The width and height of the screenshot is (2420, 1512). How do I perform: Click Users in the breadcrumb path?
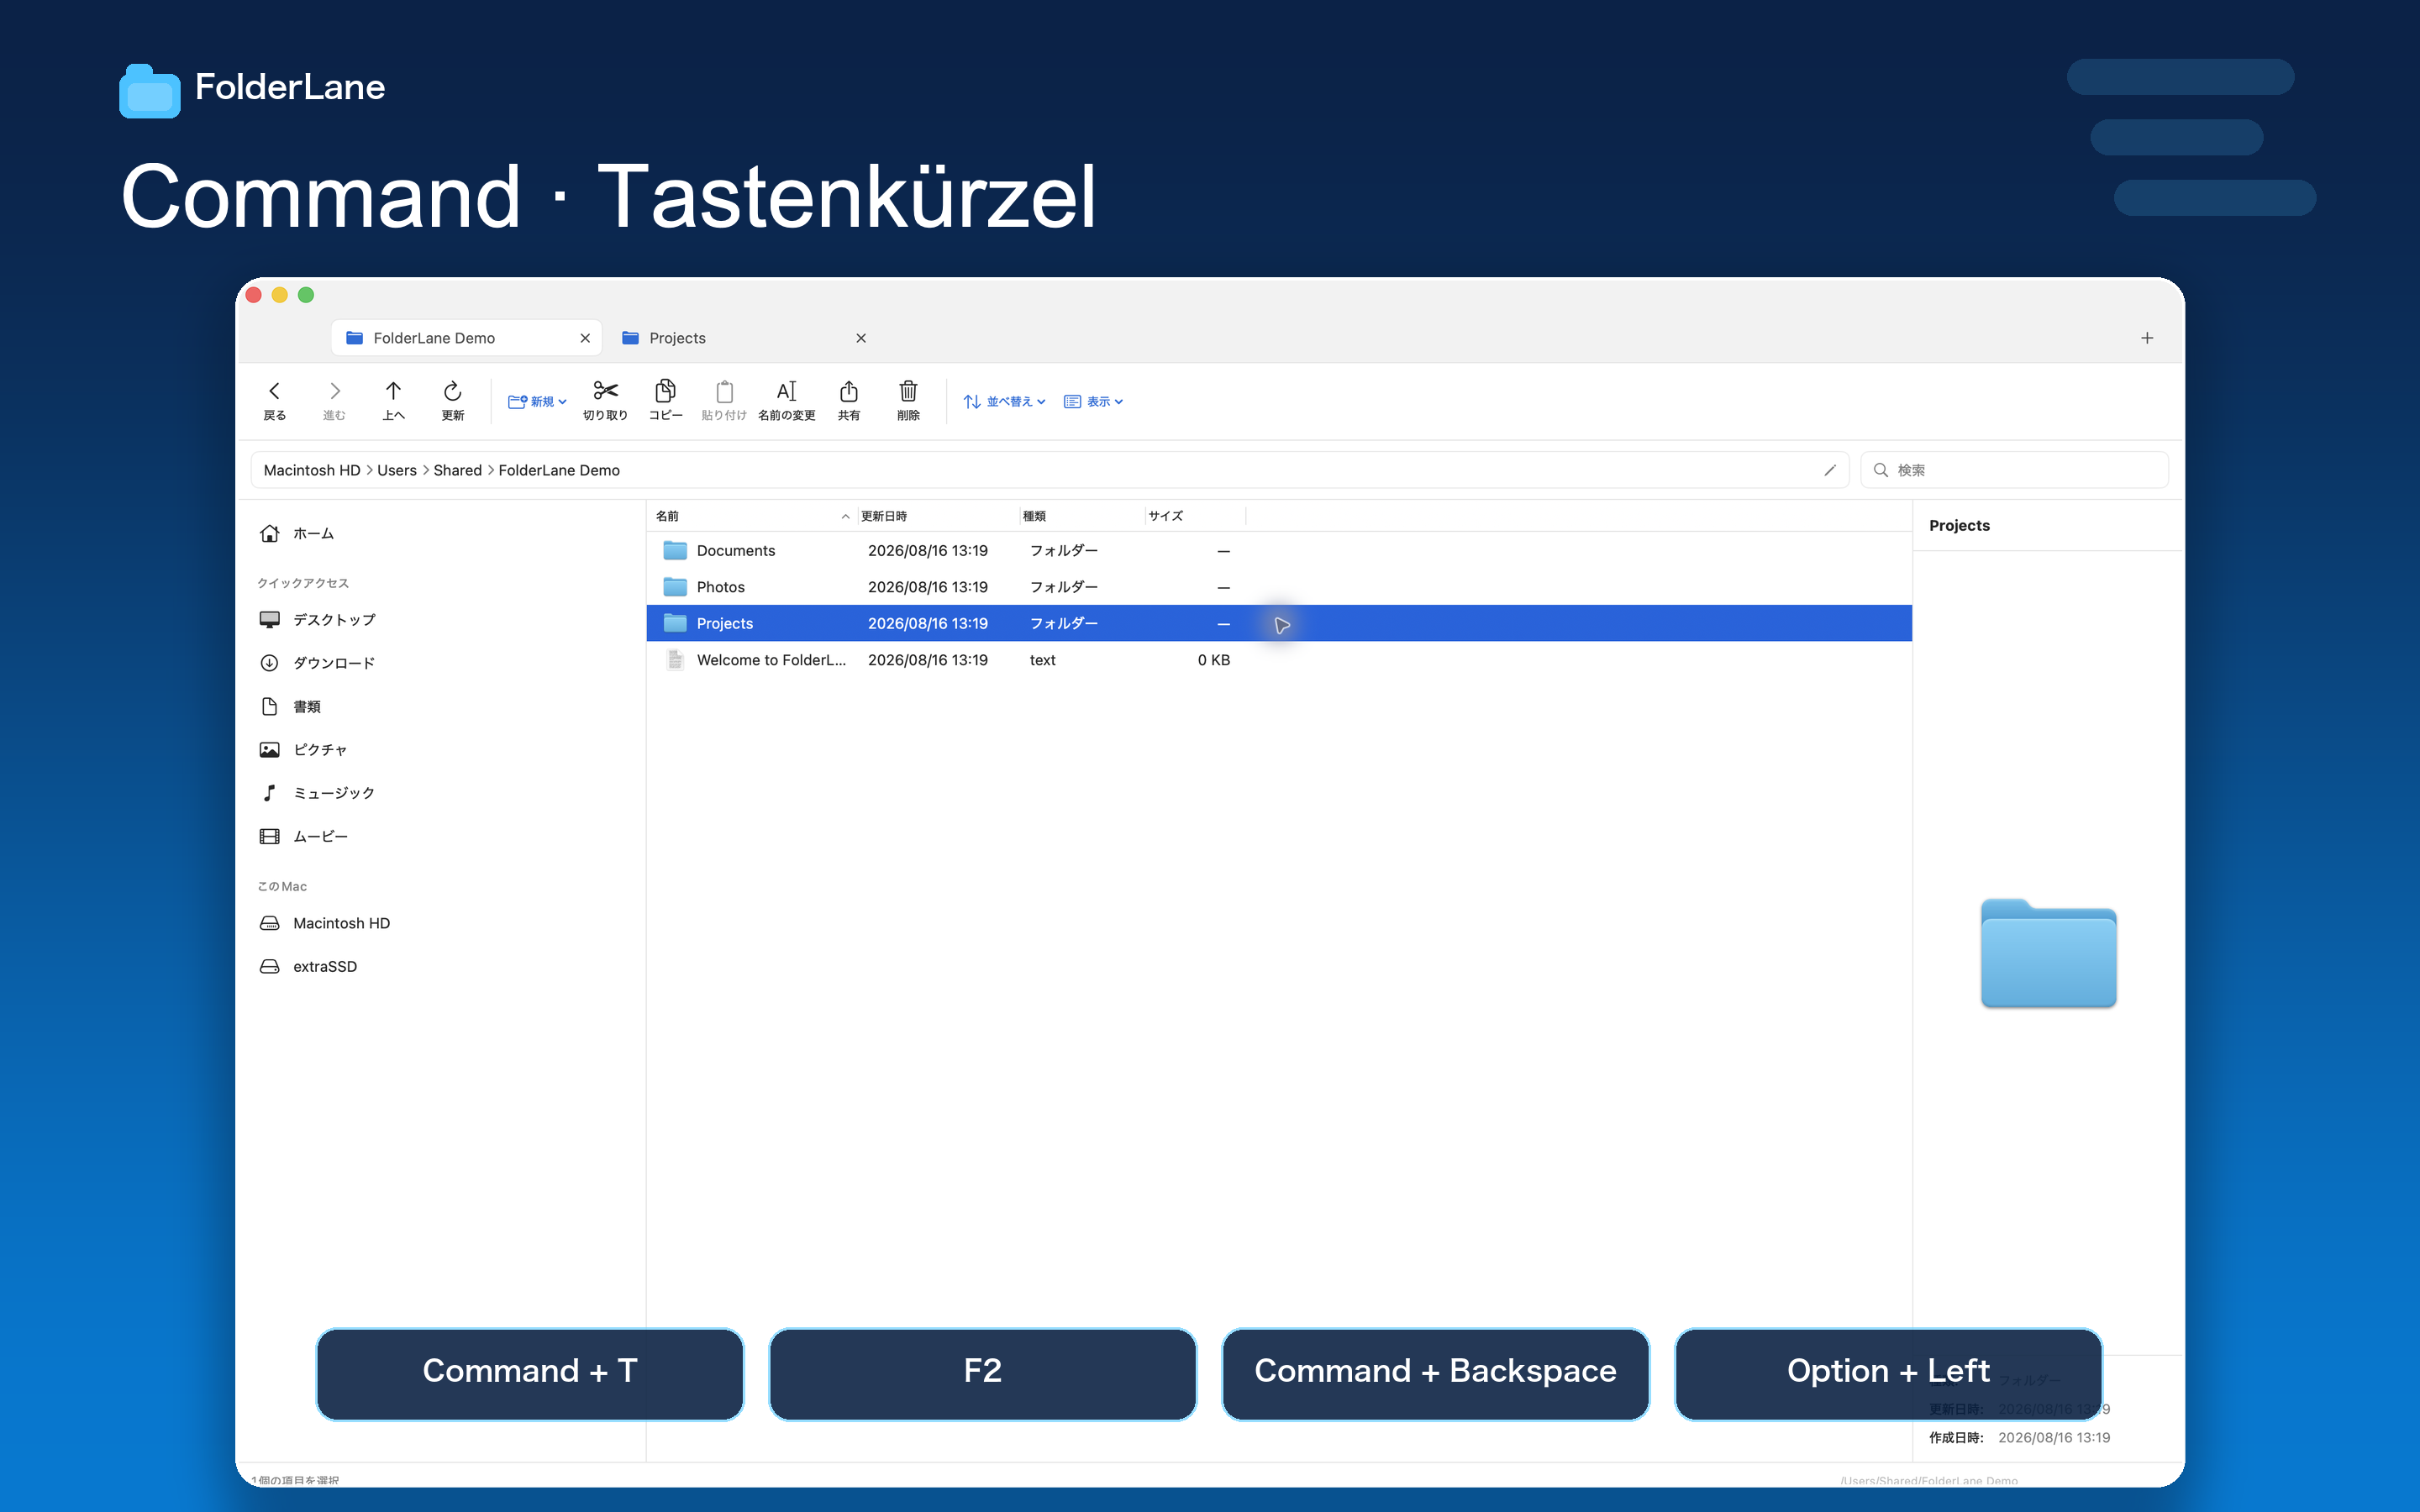click(x=397, y=470)
